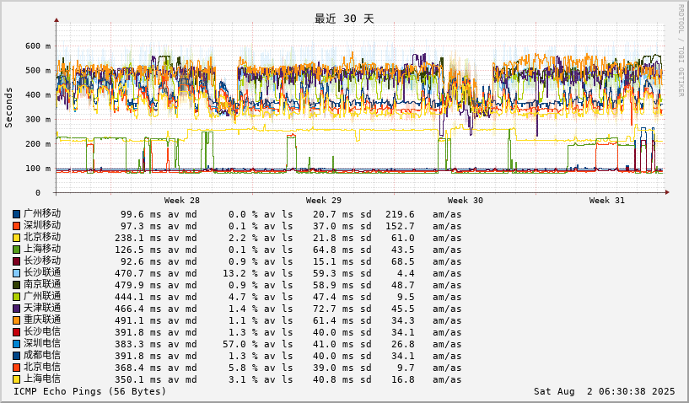The image size is (689, 403).
Task: Click the 深圳移动 legend label
Action: pyautogui.click(x=42, y=225)
